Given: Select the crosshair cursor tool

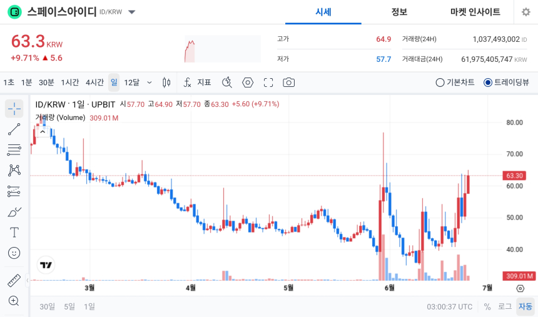Looking at the screenshot, I should click(x=14, y=109).
